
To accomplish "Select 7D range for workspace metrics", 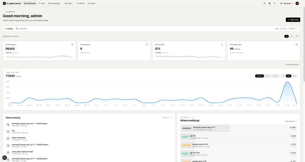I will click(x=287, y=36).
